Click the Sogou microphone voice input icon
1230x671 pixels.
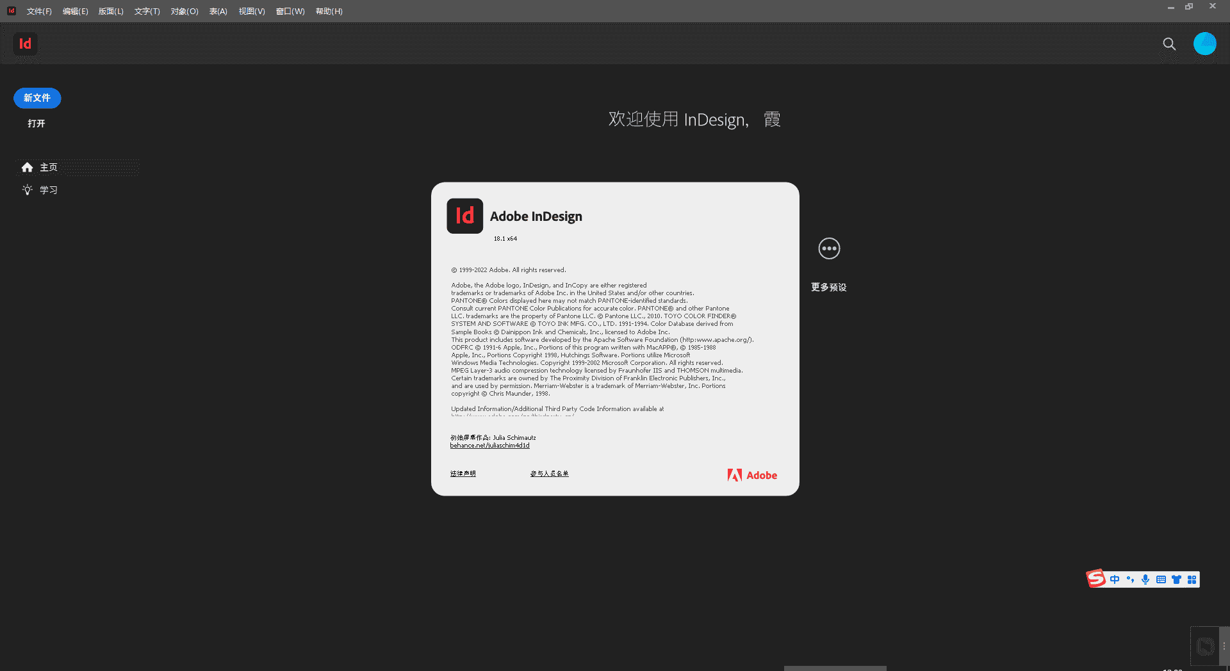pos(1145,579)
